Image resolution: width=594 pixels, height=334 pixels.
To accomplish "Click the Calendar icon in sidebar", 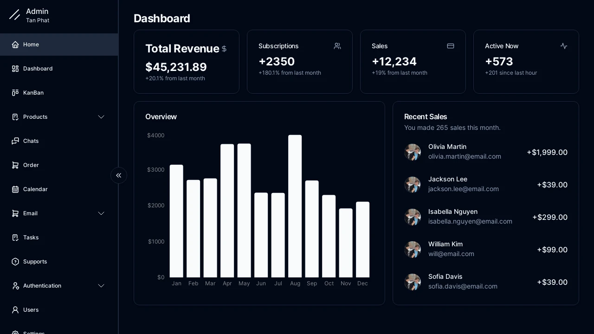I will coord(15,189).
